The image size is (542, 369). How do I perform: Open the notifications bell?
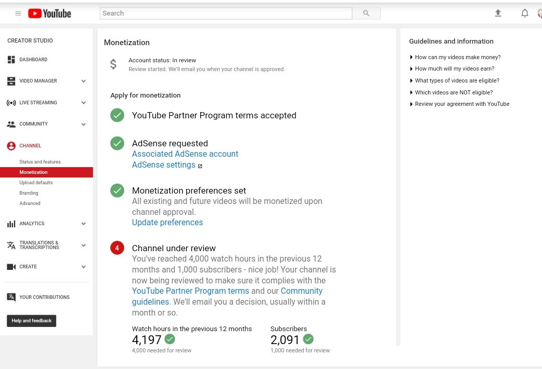[x=525, y=13]
